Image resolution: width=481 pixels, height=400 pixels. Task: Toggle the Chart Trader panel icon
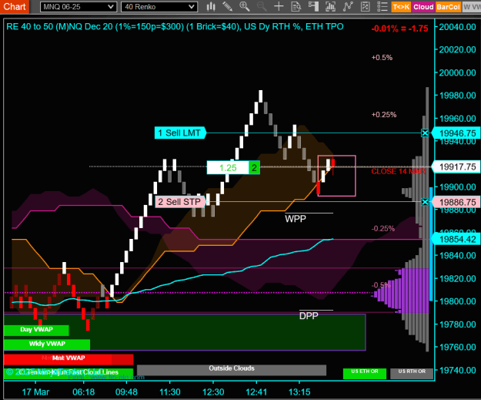tap(313, 6)
